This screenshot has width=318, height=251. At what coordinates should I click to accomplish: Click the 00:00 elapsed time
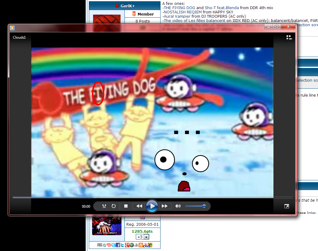(86, 206)
